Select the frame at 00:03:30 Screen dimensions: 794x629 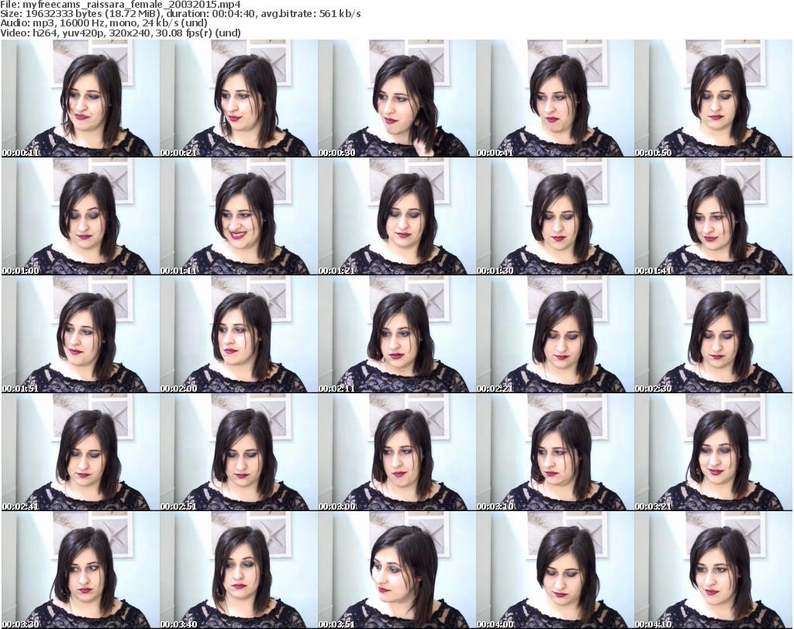pos(81,570)
